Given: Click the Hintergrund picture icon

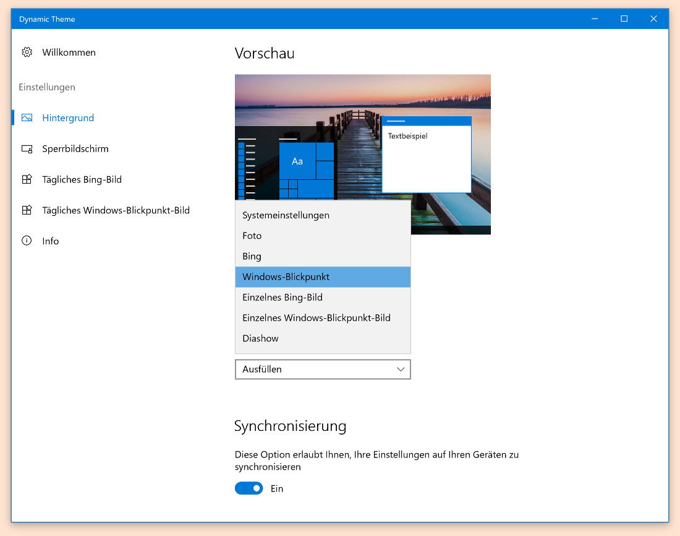Looking at the screenshot, I should (x=27, y=118).
